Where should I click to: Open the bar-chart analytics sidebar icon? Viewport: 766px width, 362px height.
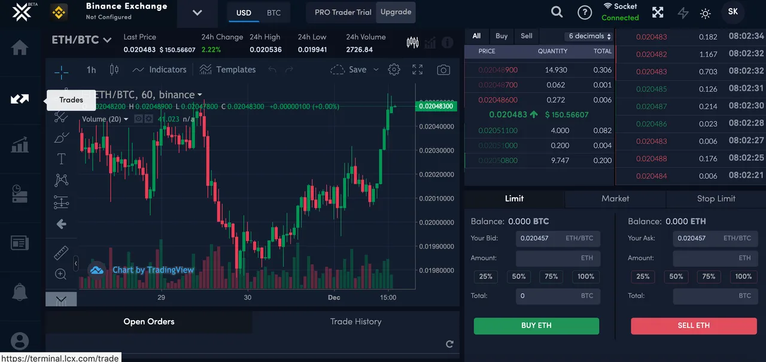pyautogui.click(x=20, y=144)
